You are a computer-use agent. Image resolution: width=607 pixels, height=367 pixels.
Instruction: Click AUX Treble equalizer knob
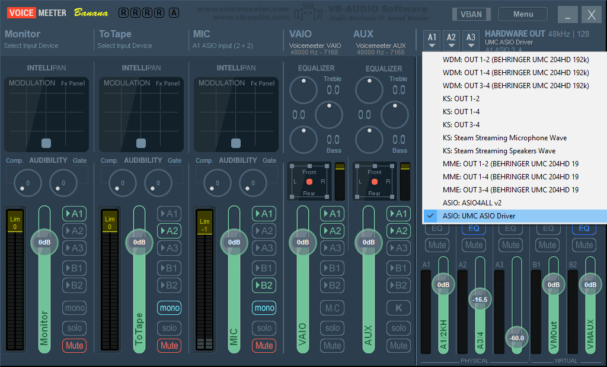tap(369, 90)
